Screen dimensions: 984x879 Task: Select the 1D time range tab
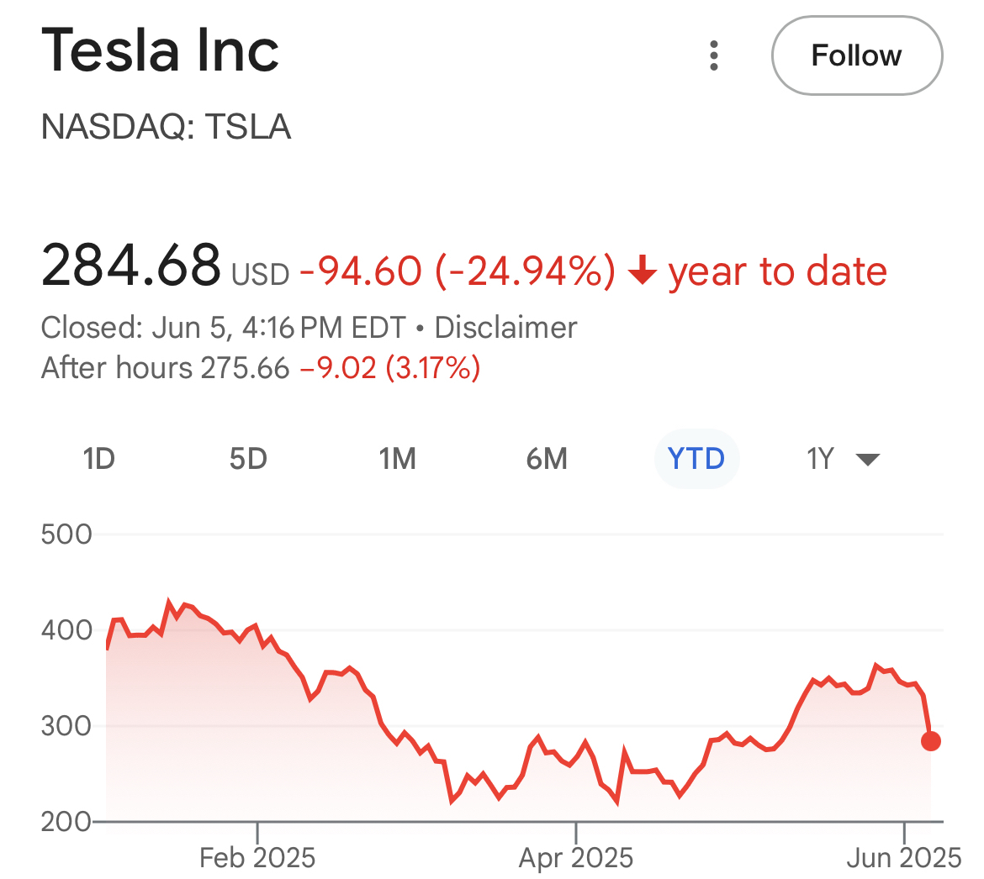point(98,459)
